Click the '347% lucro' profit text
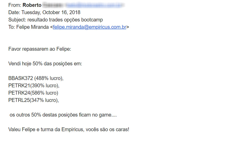 pos(44,100)
